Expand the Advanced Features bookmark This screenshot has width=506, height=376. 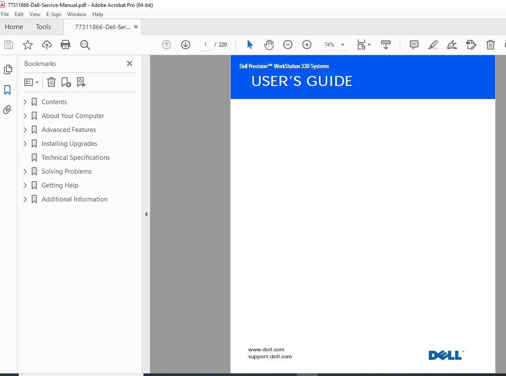[25, 130]
